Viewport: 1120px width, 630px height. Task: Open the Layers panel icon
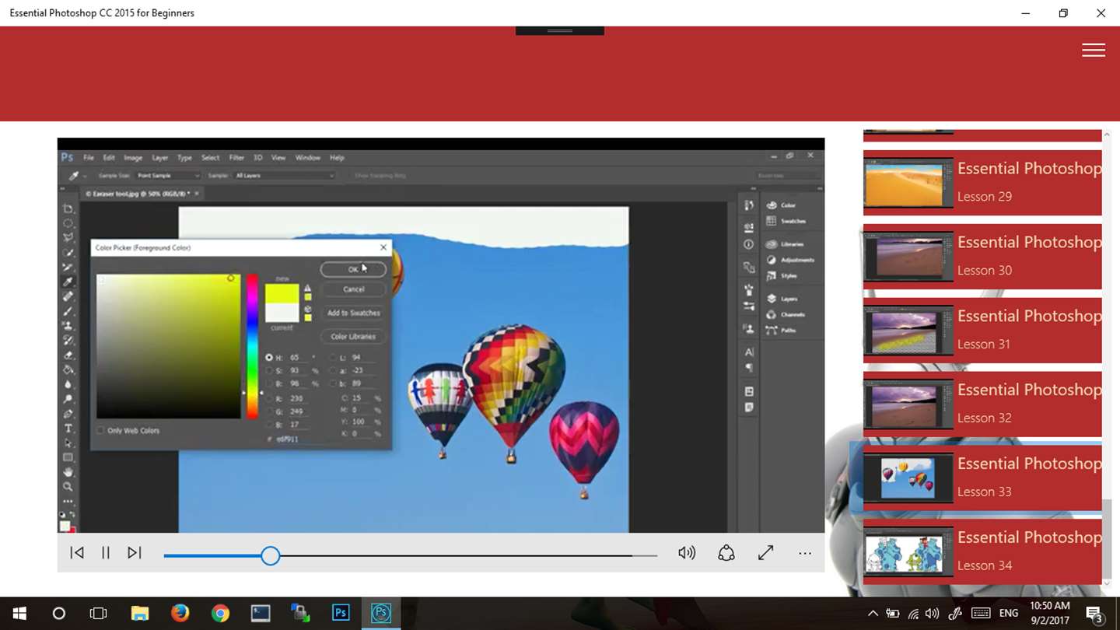772,299
